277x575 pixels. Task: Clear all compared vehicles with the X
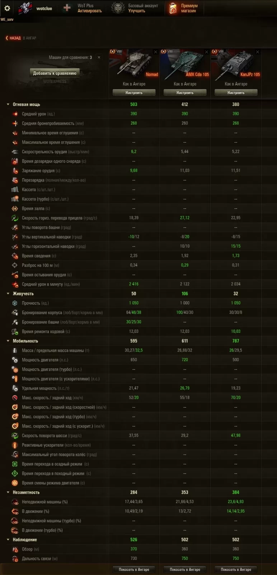(x=99, y=57)
